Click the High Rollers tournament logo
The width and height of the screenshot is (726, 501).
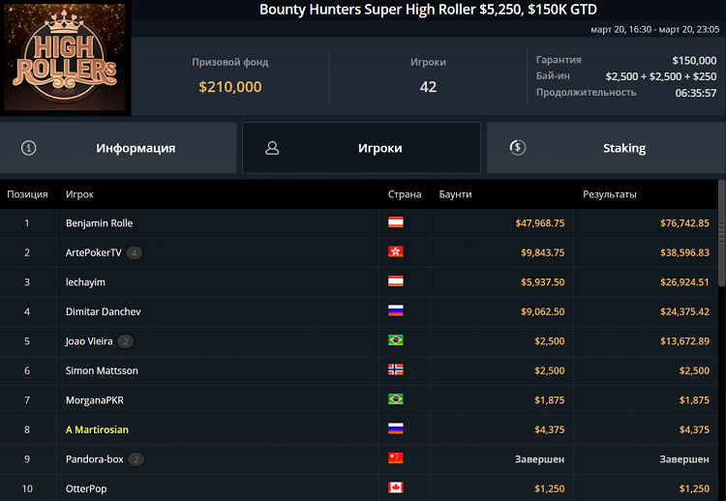65,59
